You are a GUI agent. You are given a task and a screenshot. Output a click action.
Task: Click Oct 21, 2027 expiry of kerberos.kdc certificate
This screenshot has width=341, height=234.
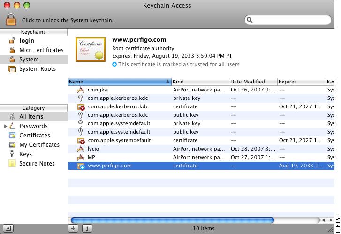pyautogui.click(x=300, y=106)
